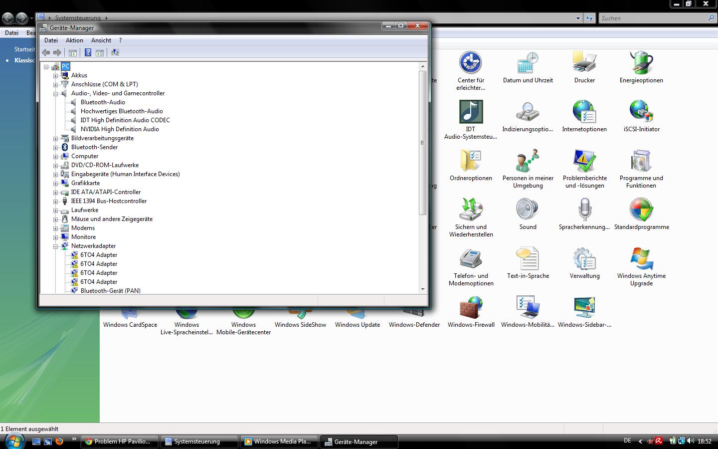
Task: Open address bar history dropdown arrow
Action: pos(578,18)
